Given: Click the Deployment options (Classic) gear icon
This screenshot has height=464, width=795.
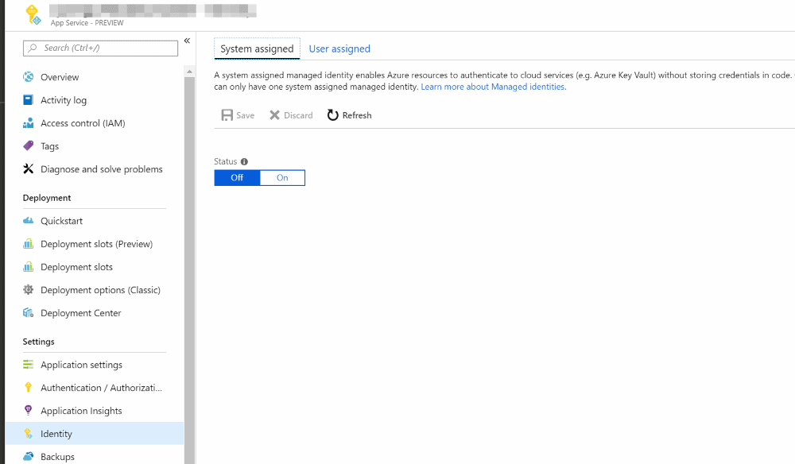Looking at the screenshot, I should [29, 290].
